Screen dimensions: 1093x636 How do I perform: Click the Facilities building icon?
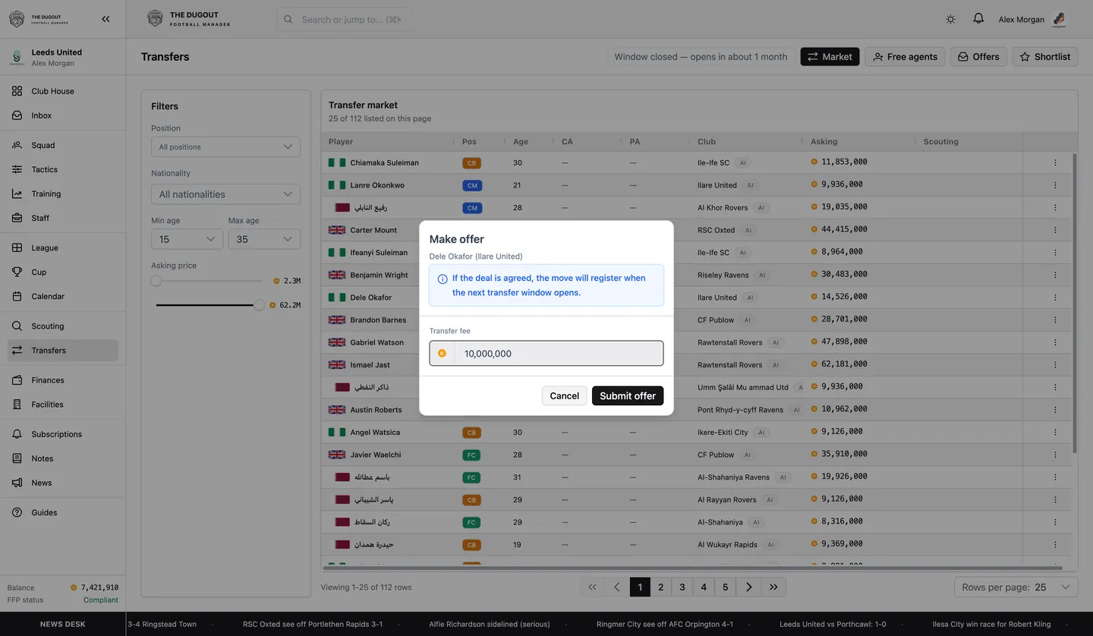[x=17, y=404]
